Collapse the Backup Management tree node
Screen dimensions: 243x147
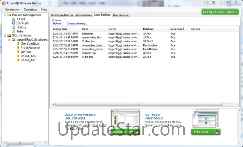click(x=5, y=15)
